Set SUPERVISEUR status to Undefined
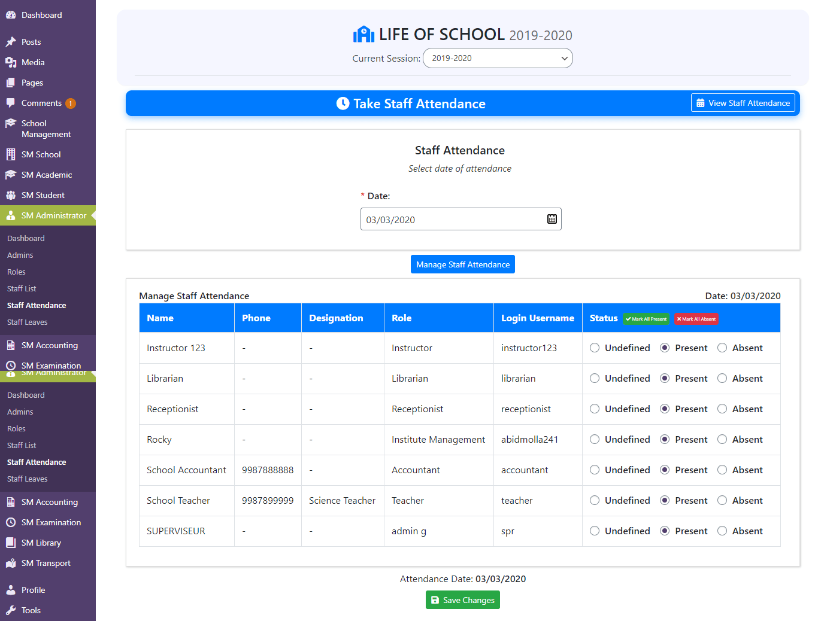818x621 pixels. (595, 531)
